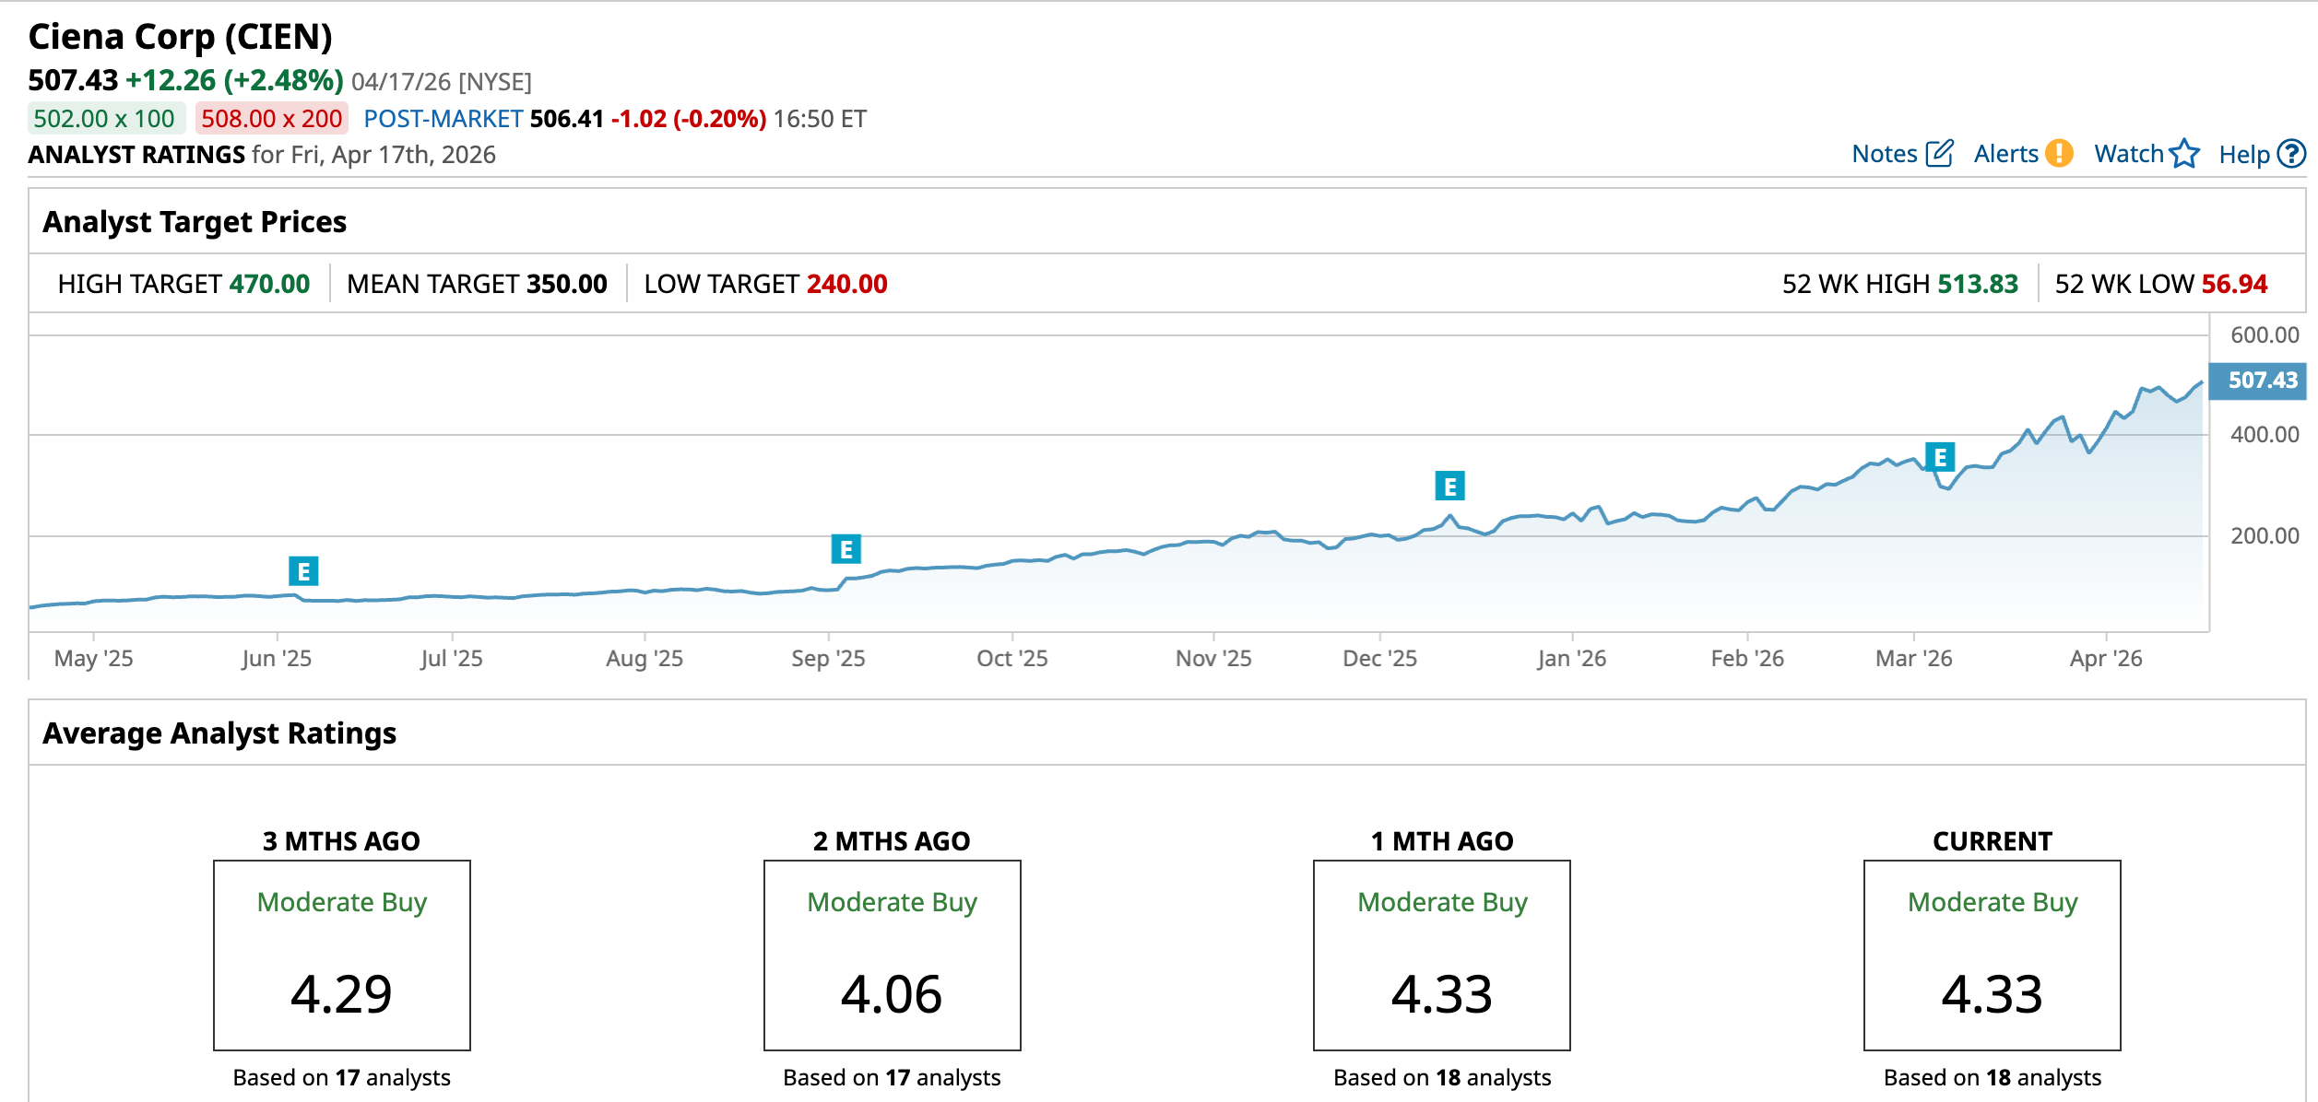Select the 1 MTH AGO rating box
This screenshot has height=1102, width=2318.
pyautogui.click(x=1441, y=955)
